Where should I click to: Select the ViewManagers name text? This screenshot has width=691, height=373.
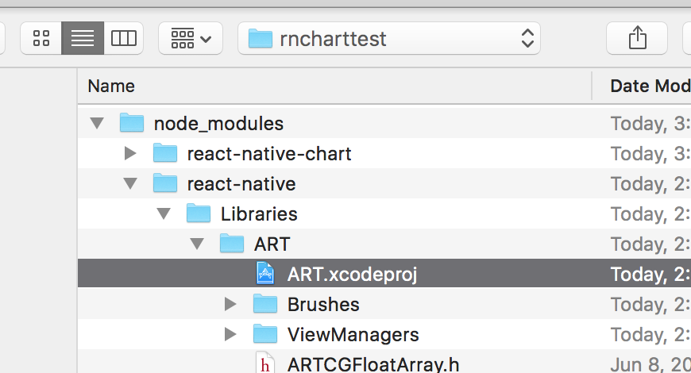353,335
